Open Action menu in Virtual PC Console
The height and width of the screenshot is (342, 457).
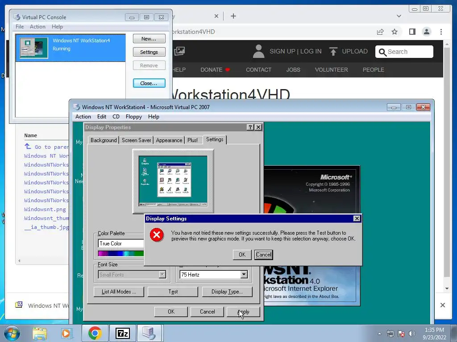[x=37, y=27]
